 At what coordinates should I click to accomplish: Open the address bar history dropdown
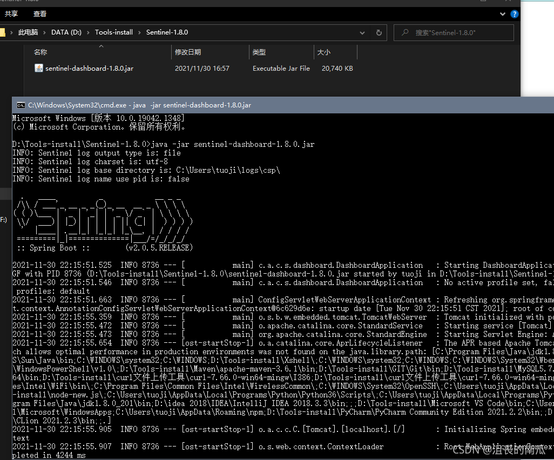pos(362,33)
